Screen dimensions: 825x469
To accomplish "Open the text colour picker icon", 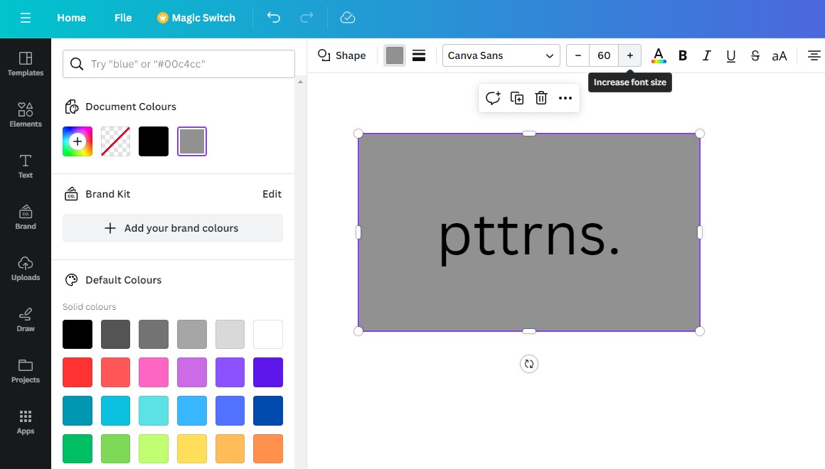I will [x=658, y=55].
